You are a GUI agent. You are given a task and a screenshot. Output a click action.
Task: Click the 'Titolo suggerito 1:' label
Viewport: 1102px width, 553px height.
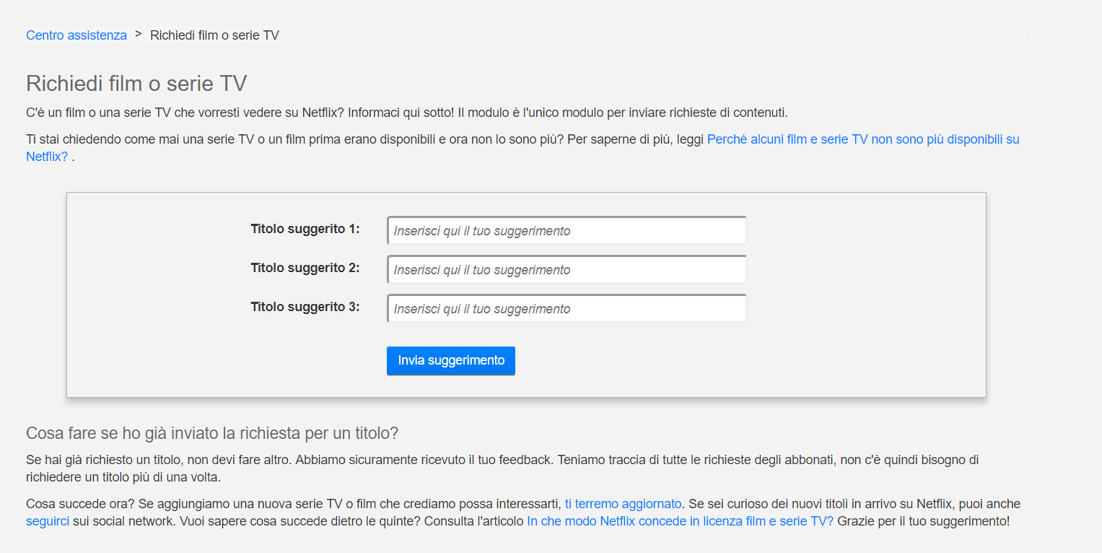coord(305,229)
